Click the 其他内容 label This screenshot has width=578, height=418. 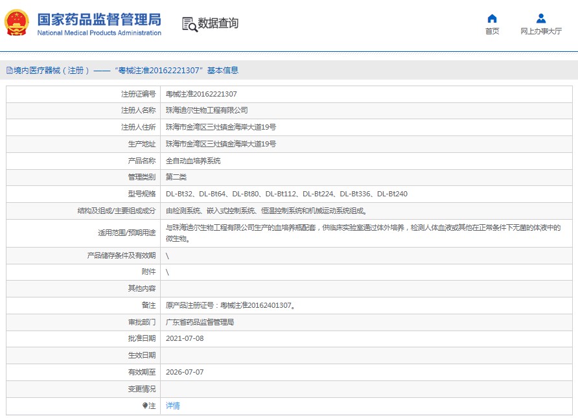coord(141,288)
